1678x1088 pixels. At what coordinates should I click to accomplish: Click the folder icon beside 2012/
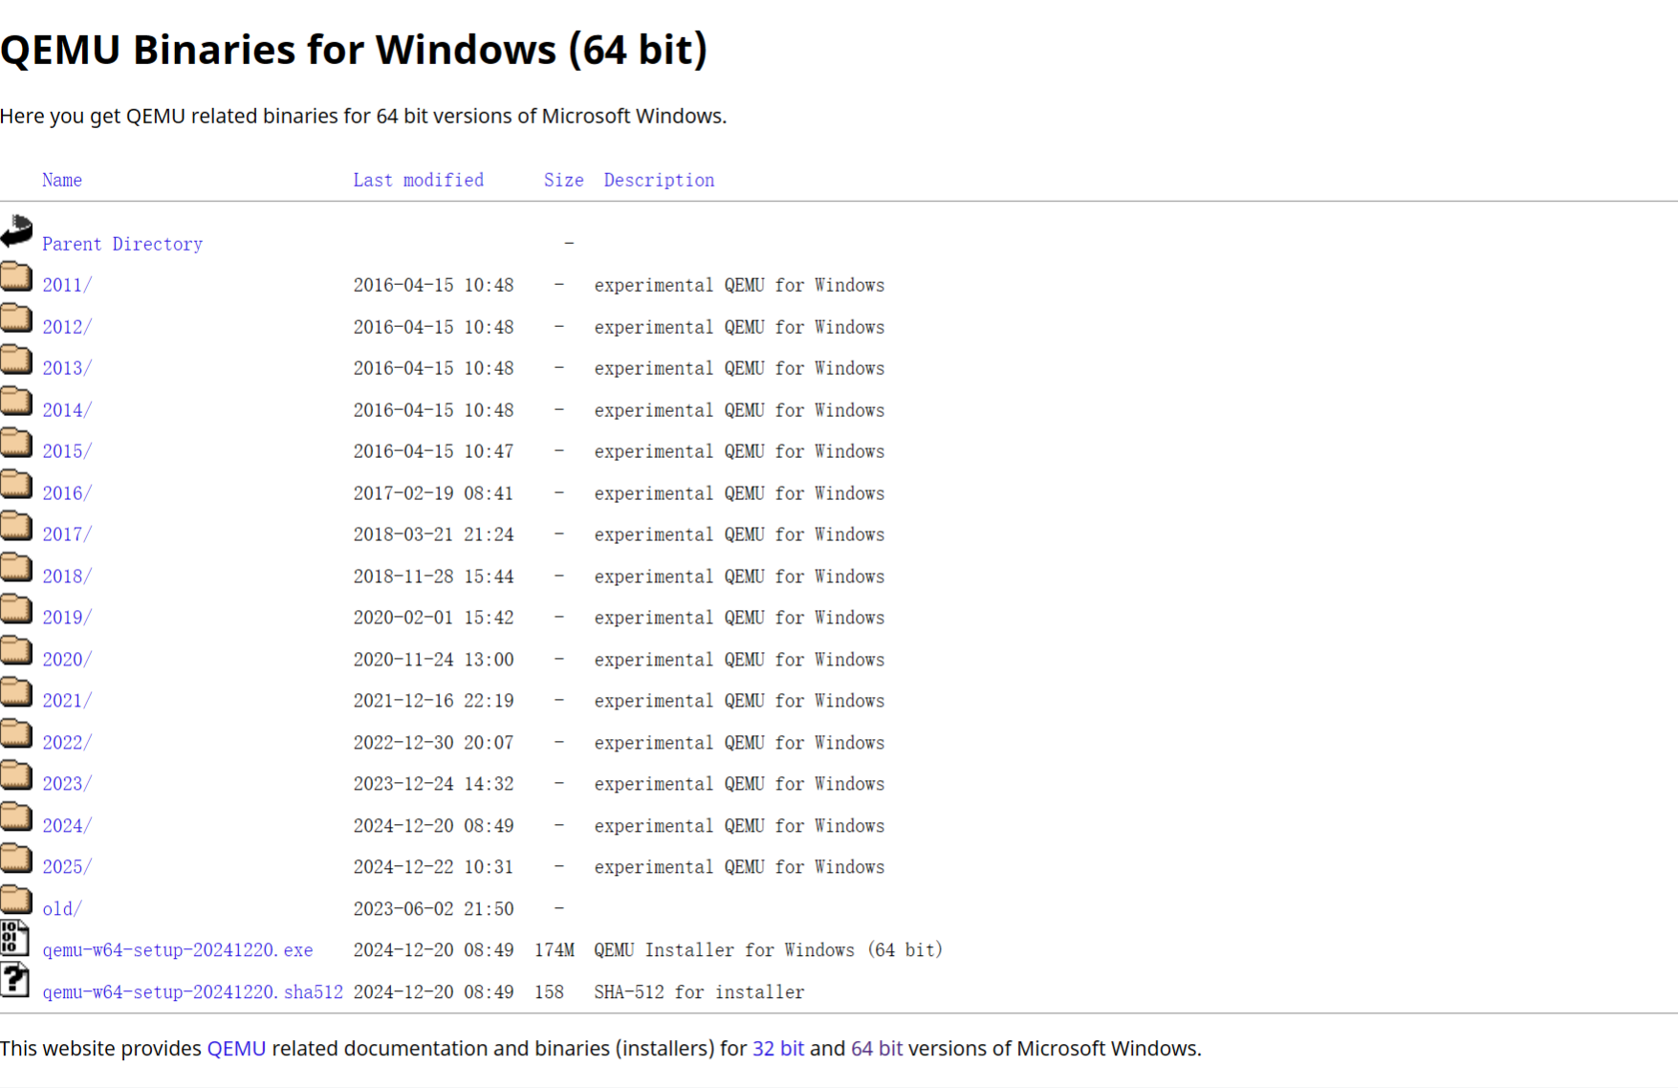16,317
